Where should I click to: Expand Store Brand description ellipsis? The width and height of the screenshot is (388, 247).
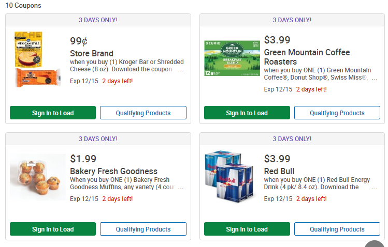pos(180,70)
